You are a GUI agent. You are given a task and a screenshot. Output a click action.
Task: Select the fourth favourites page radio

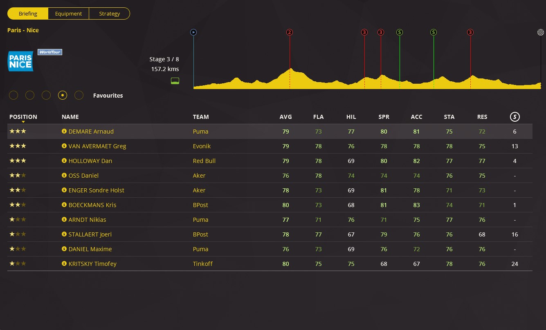63,95
